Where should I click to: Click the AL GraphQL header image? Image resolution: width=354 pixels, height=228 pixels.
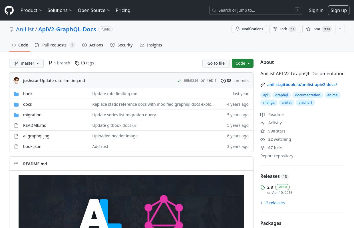(x=131, y=201)
